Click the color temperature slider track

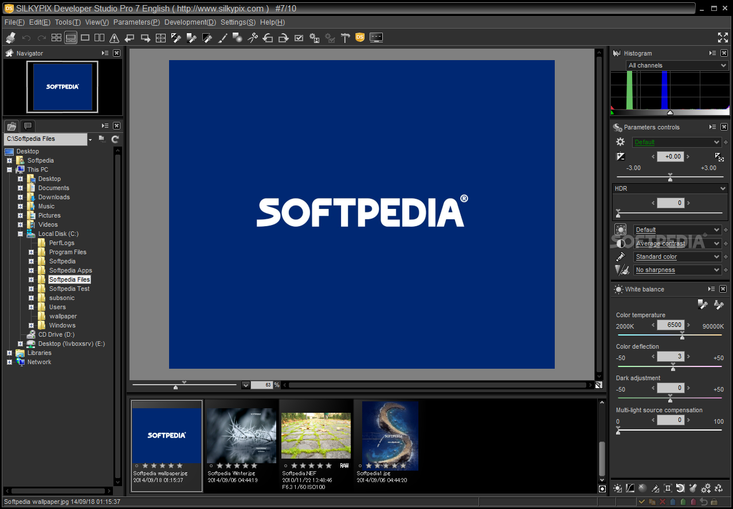pyautogui.click(x=669, y=336)
